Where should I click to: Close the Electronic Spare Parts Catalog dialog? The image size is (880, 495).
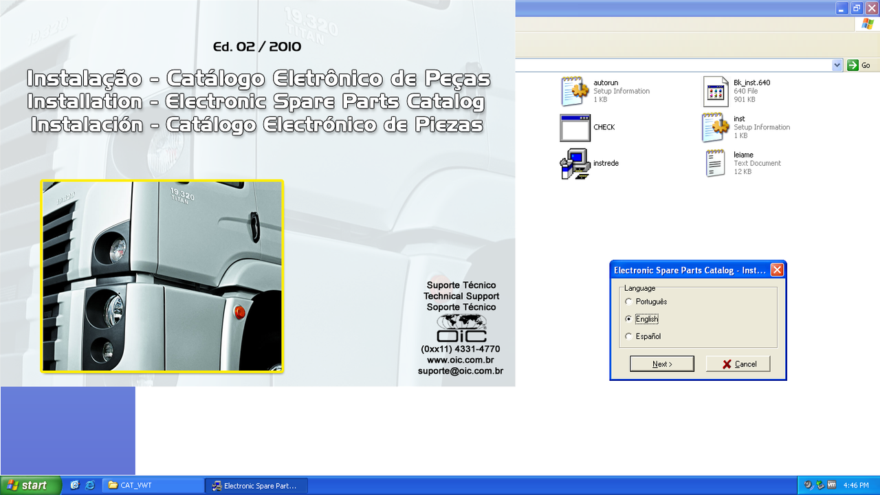[x=777, y=270]
